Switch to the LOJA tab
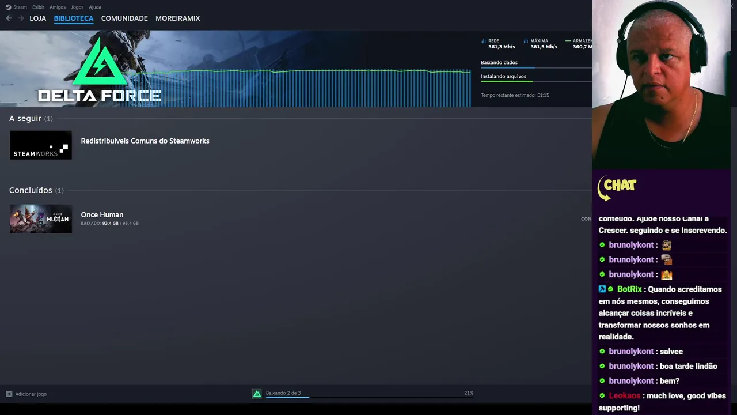This screenshot has width=737, height=415. point(37,18)
